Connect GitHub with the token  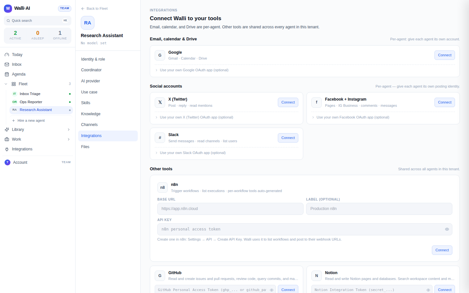coord(288,289)
